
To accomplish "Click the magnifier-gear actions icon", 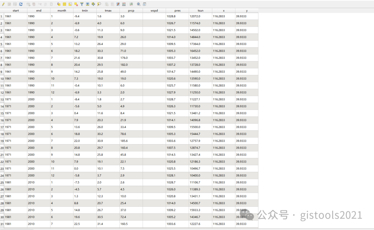I will pyautogui.click(x=139, y=4).
